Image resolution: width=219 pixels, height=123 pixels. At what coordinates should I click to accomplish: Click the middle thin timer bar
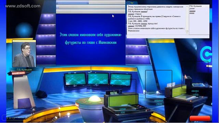(90, 7)
